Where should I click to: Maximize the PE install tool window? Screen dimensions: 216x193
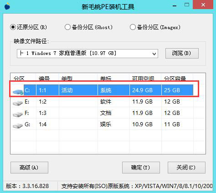pyautogui.click(x=187, y=5)
